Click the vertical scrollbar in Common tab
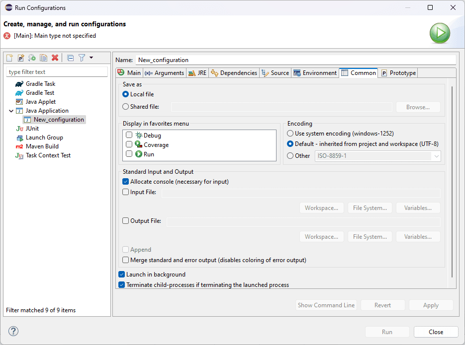The image size is (465, 345). coord(452,182)
